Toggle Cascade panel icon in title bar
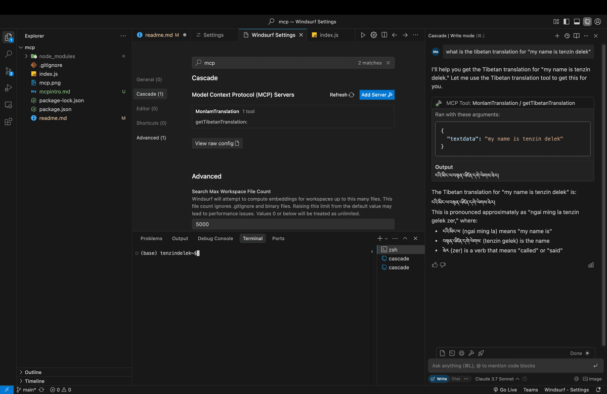Viewport: 607px width, 394px height. point(587,22)
